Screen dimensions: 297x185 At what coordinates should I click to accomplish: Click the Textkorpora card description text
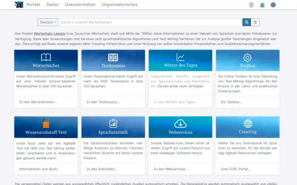tap(113, 81)
